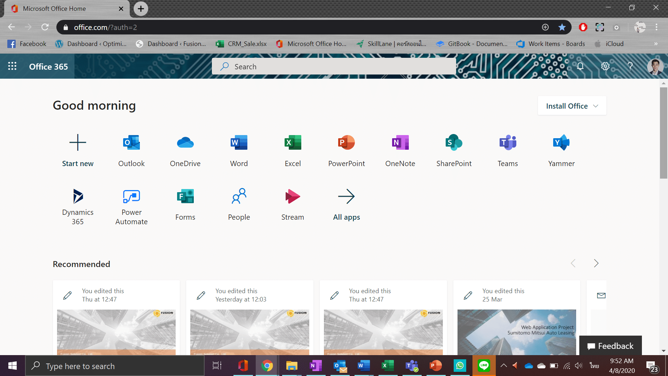The height and width of the screenshot is (376, 668).
Task: Open the Outlook app
Action: point(131,150)
